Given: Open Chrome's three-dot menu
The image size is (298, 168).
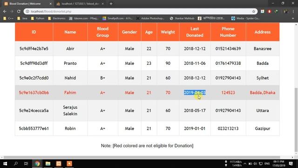Looking at the screenshot, I should [293, 12].
